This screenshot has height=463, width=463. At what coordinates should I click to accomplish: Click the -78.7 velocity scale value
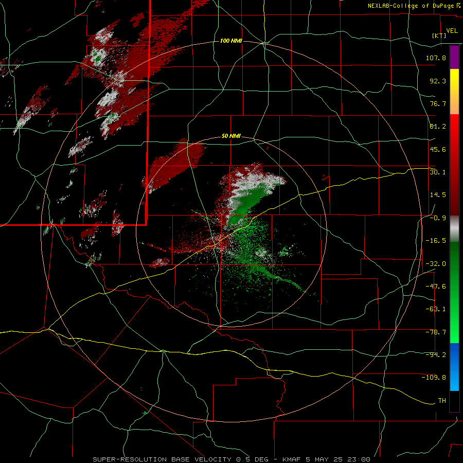coord(436,332)
